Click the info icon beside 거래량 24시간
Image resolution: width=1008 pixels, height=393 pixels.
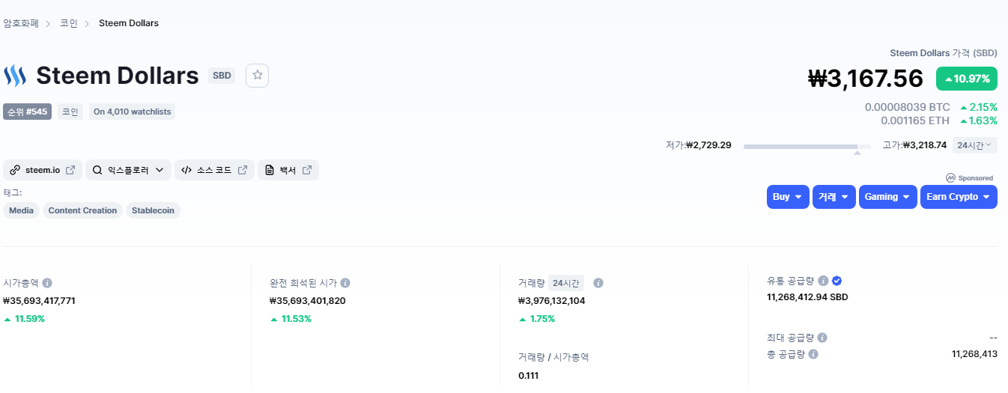click(x=598, y=283)
